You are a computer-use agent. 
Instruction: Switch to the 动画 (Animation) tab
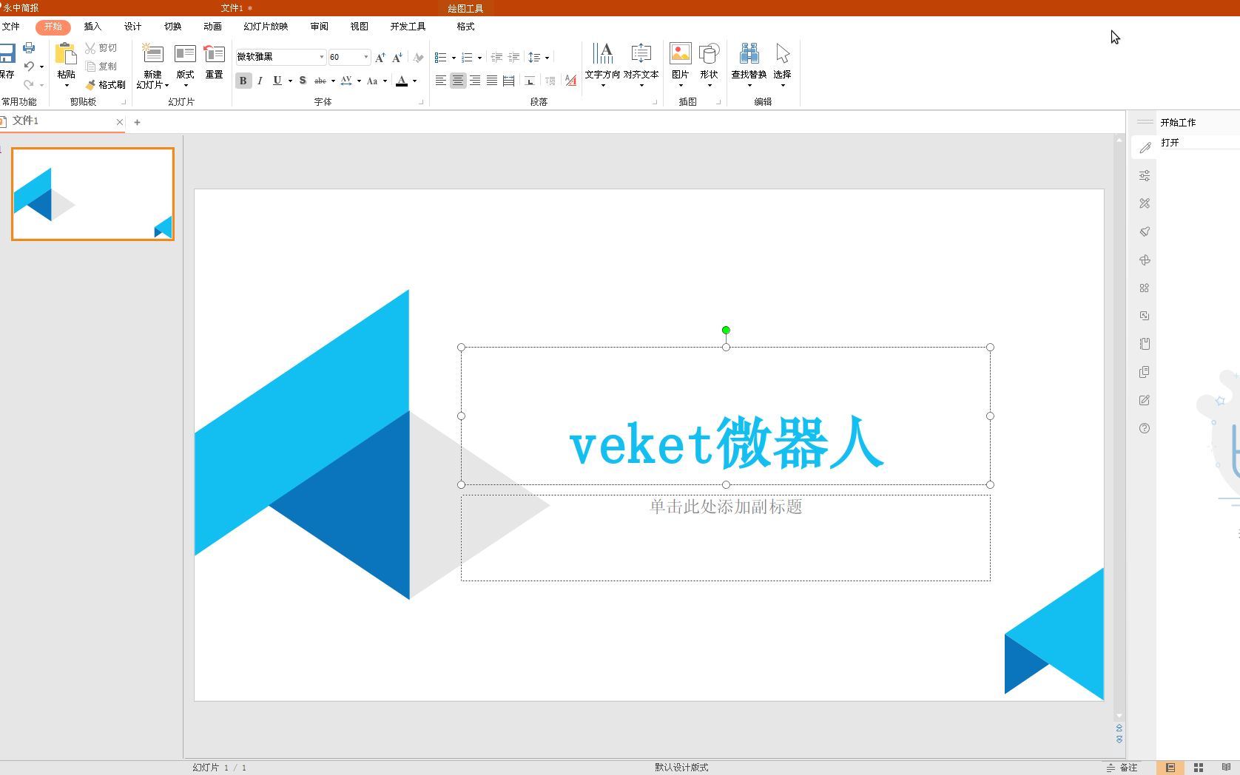[212, 27]
